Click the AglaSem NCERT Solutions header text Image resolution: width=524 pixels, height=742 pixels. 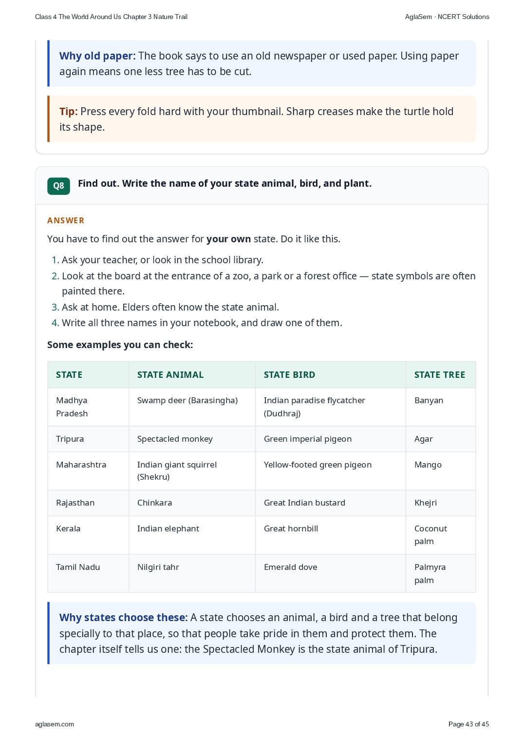click(447, 17)
